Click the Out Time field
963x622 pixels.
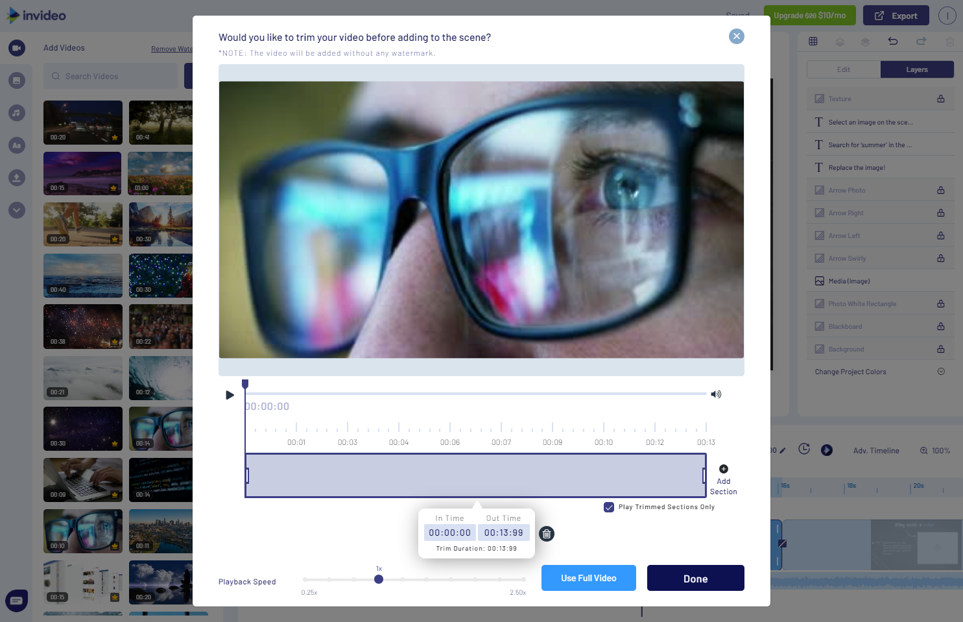tap(504, 532)
